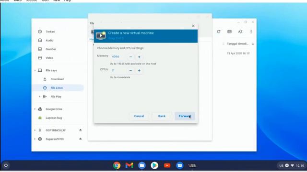Image resolution: width=307 pixels, height=172 pixels.
Task: Open the US keyboard input indicator
Action: coord(282,166)
